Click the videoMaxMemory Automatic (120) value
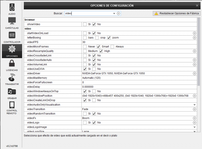The width and height of the screenshot is (202, 149). [x=91, y=78]
